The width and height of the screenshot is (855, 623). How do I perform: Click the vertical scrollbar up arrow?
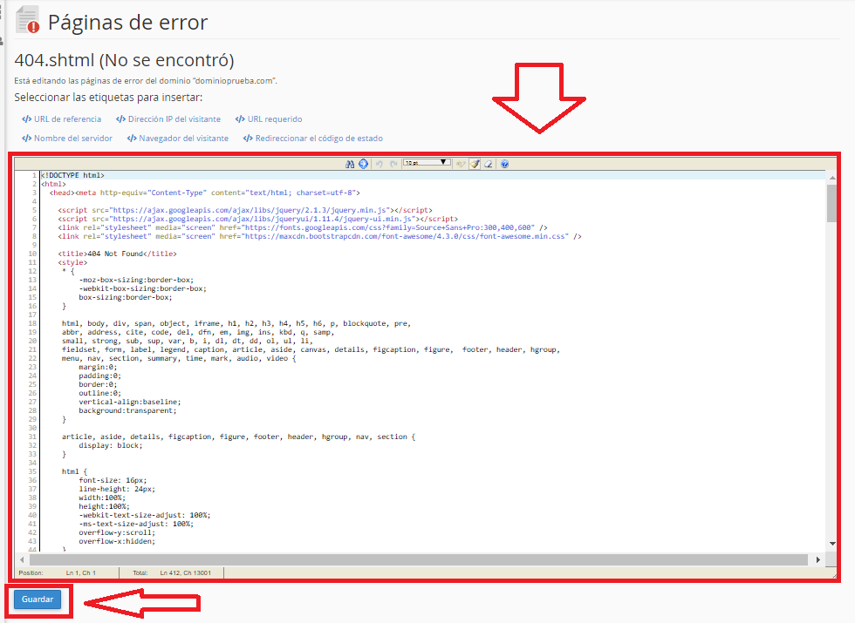click(x=832, y=178)
